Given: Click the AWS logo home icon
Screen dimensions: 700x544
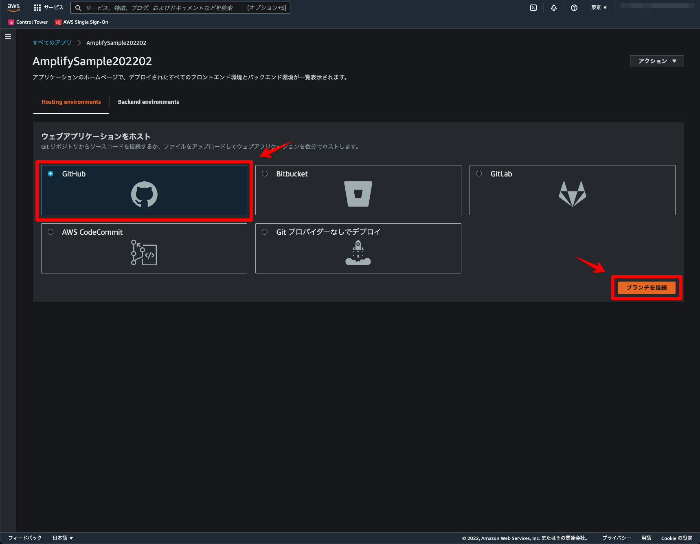Looking at the screenshot, I should point(13,8).
